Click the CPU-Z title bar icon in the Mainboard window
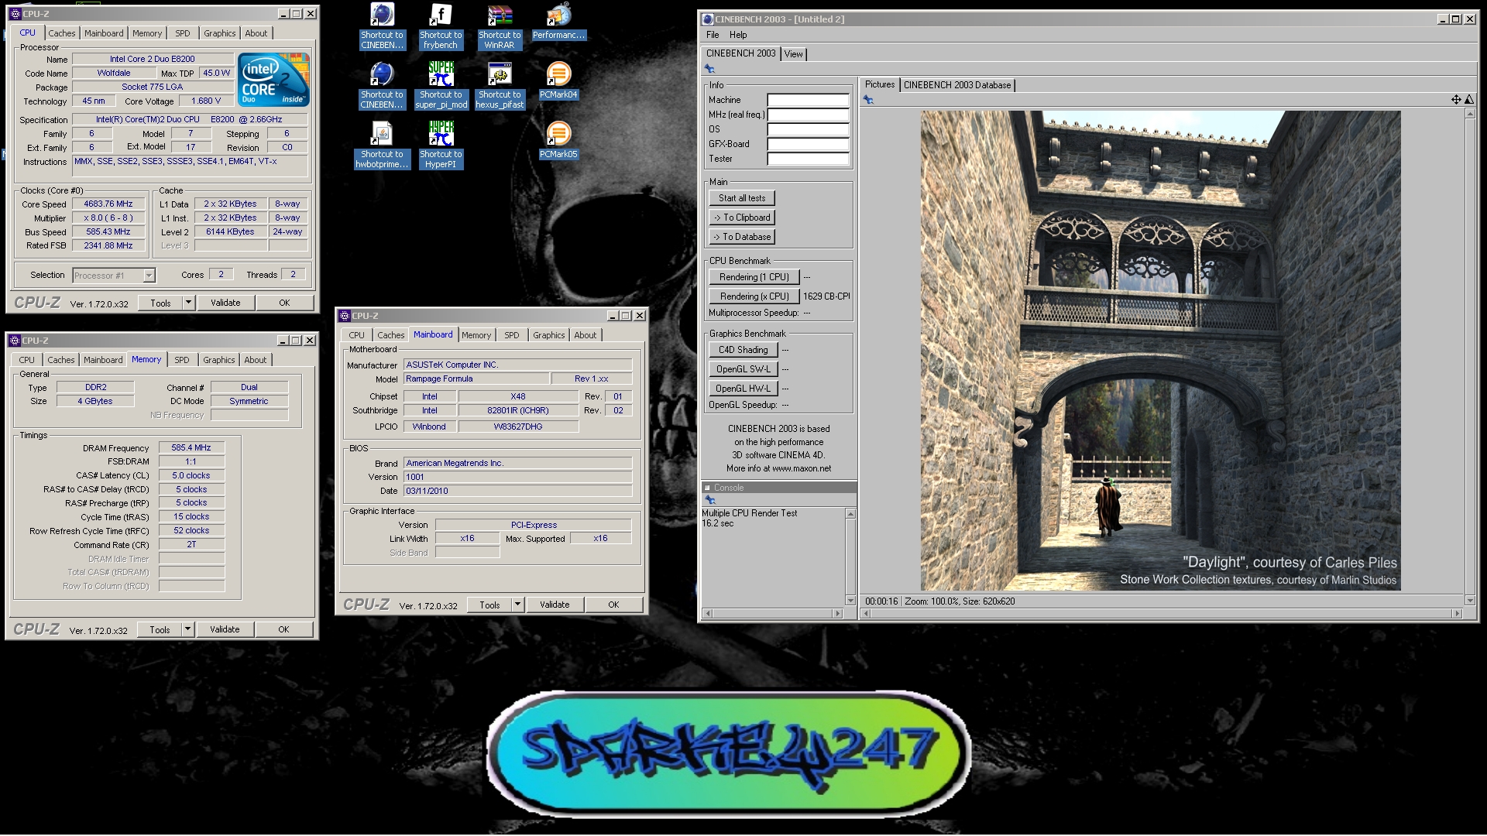Image resolution: width=1487 pixels, height=836 pixels. pyautogui.click(x=345, y=316)
